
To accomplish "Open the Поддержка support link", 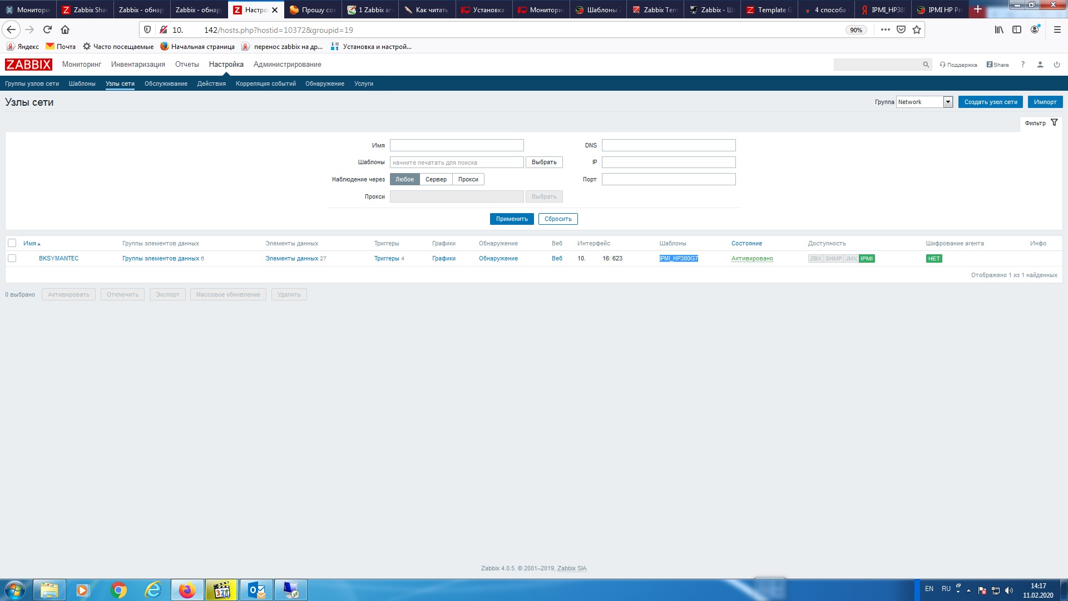I will 958,65.
